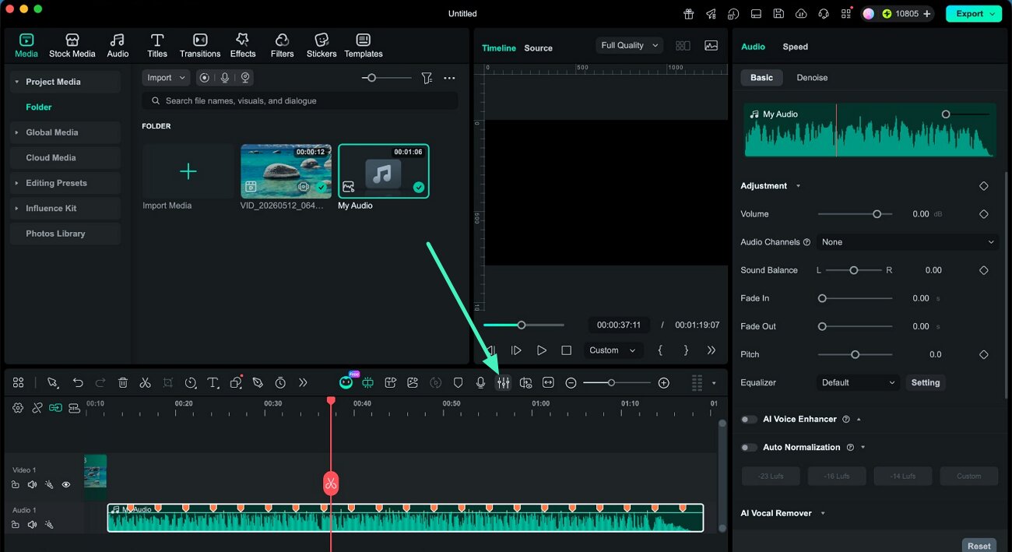Open the Speed tool in timeline toolbar
The height and width of the screenshot is (552, 1012).
click(x=191, y=383)
